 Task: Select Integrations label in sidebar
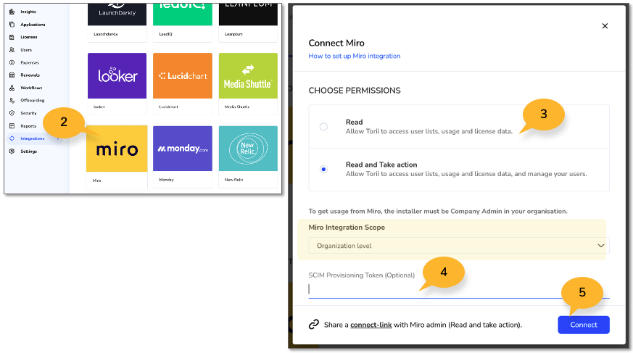[x=33, y=138]
